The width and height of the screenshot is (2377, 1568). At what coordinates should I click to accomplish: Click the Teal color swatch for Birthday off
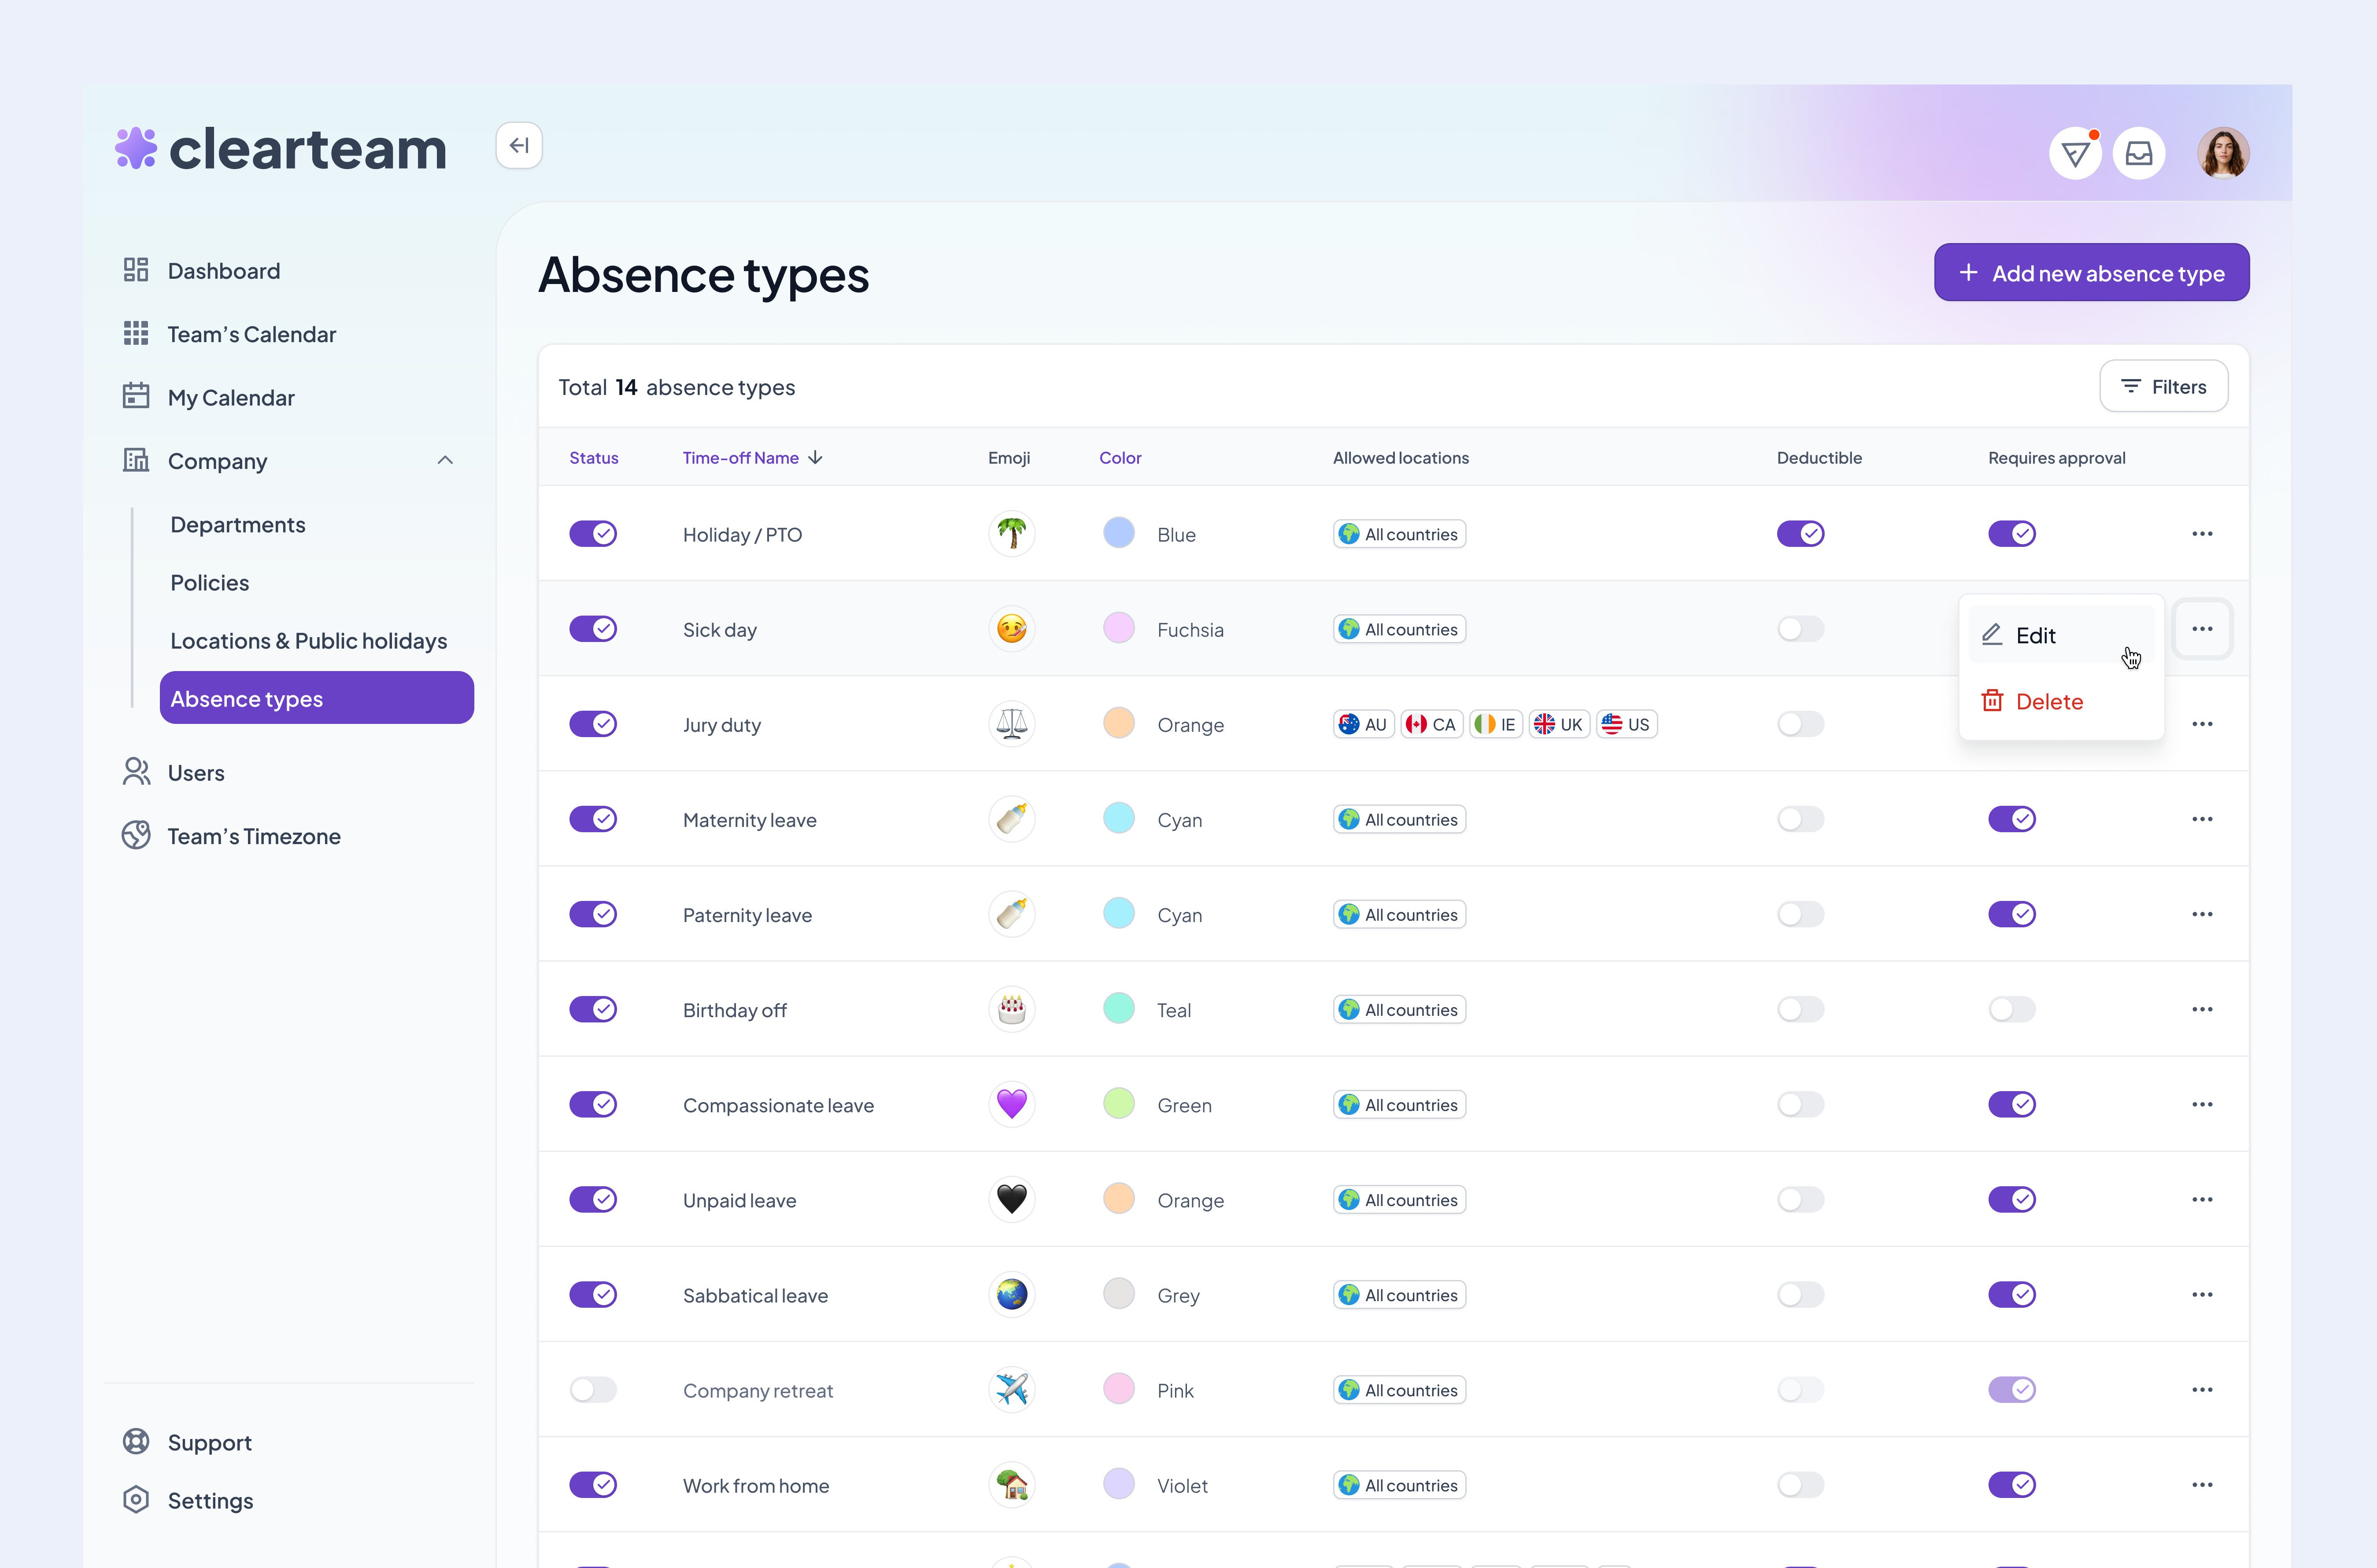[1119, 1008]
